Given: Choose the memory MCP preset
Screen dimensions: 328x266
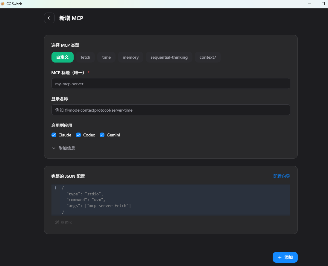Looking at the screenshot, I should 130,57.
